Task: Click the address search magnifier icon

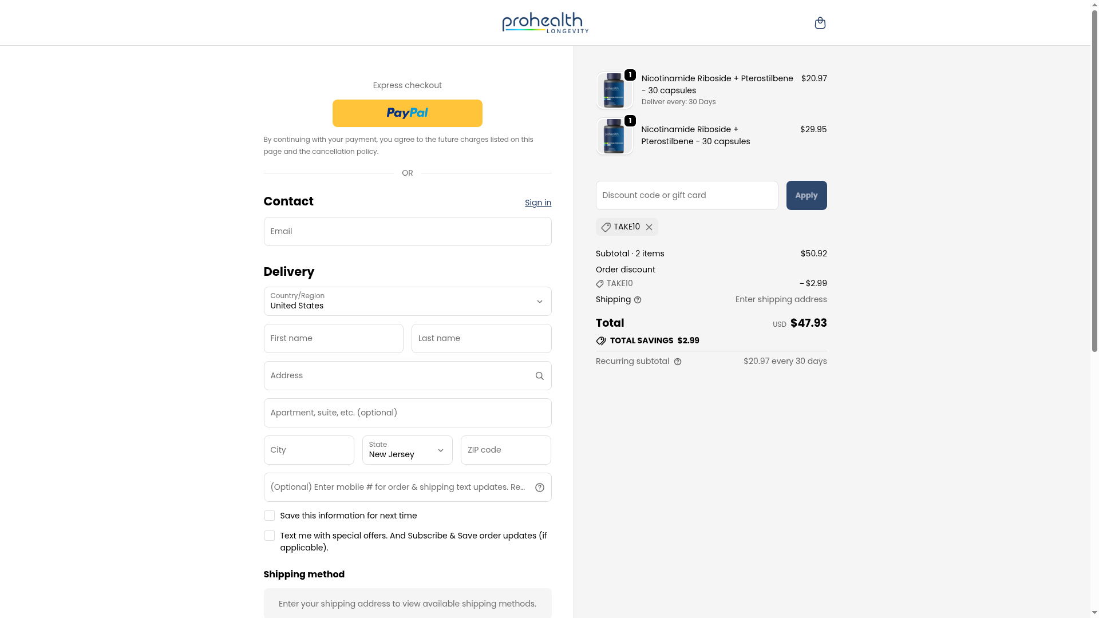Action: click(539, 376)
